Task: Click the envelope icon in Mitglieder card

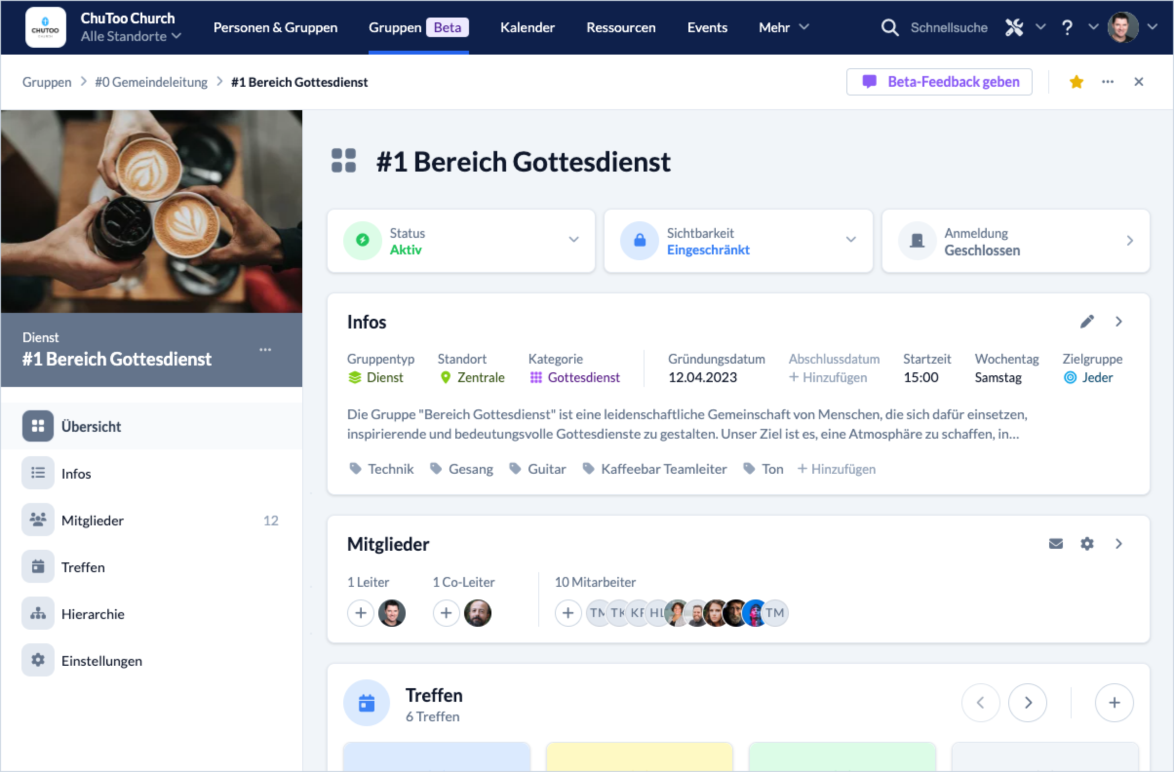Action: pos(1056,543)
